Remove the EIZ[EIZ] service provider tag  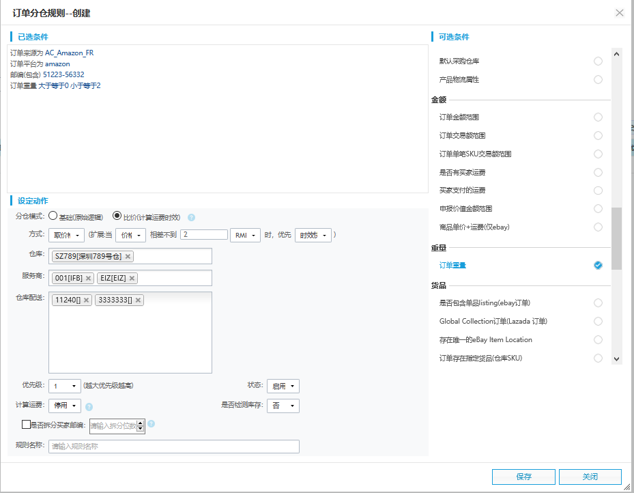point(132,279)
